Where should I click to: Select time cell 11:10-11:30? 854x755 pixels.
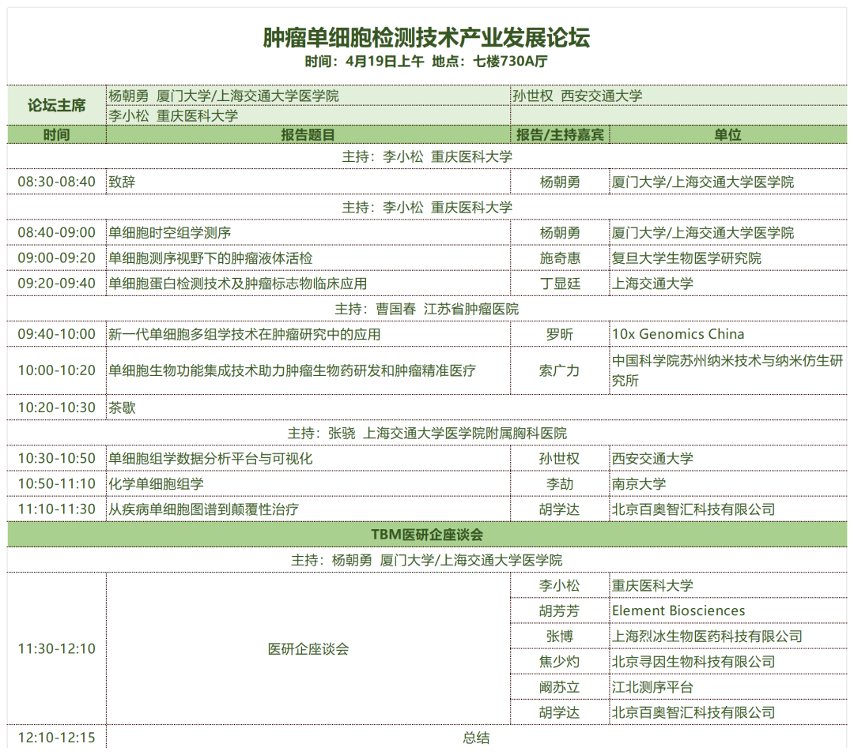click(x=57, y=509)
